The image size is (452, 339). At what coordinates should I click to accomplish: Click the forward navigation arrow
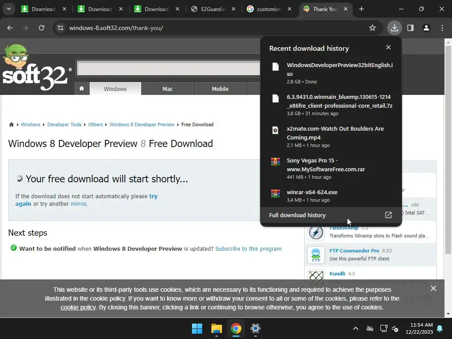click(26, 28)
